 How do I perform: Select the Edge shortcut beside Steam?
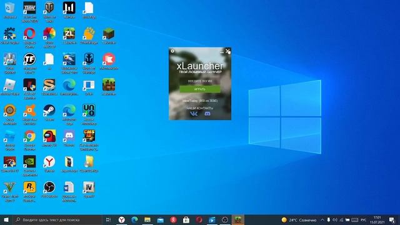pyautogui.click(x=69, y=114)
